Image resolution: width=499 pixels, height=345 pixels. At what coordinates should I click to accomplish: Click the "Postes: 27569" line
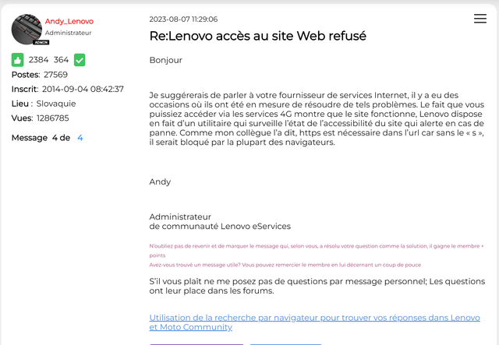point(40,75)
